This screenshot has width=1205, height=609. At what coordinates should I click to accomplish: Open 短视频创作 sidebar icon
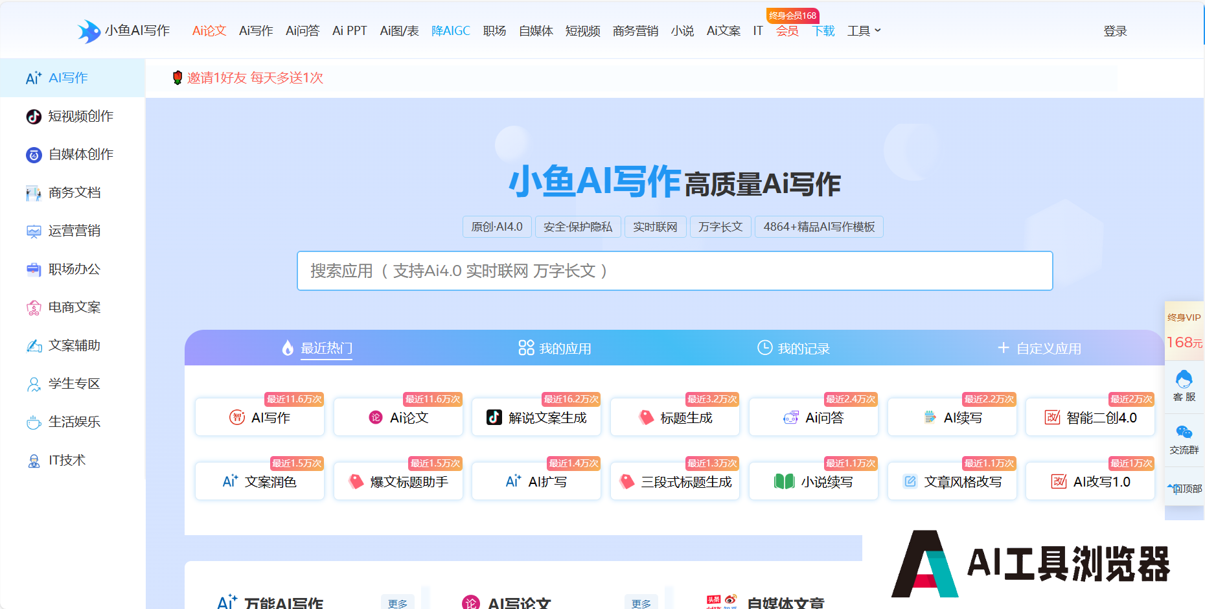click(x=34, y=117)
